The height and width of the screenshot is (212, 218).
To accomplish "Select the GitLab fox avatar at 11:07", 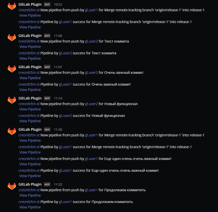I will click(x=12, y=69).
